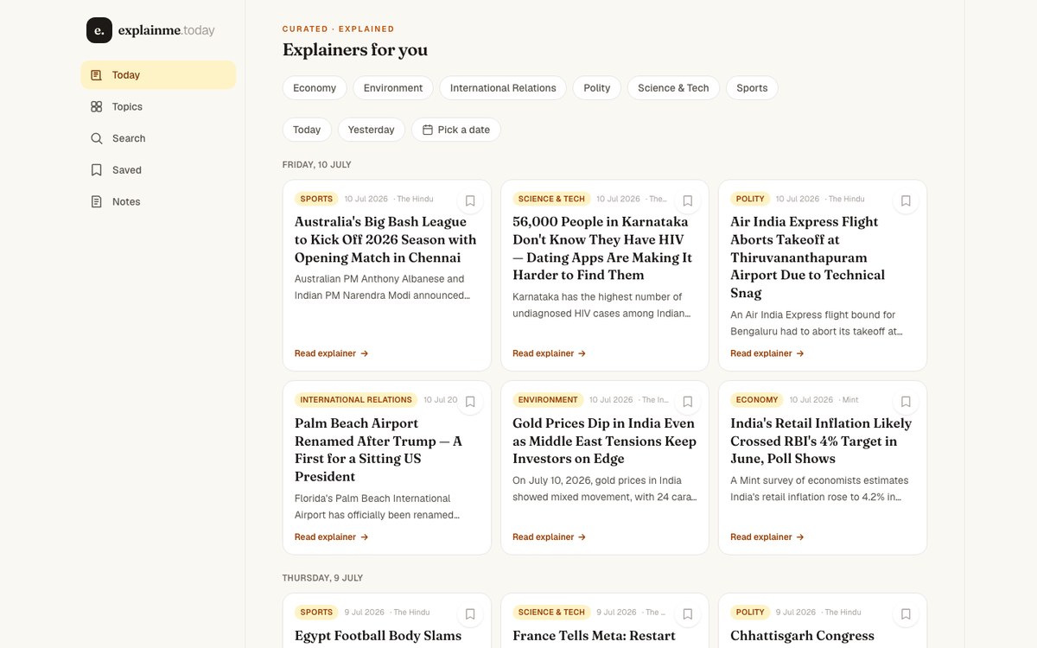1037x648 pixels.
Task: Filter explainers by Environment chip
Action: point(393,88)
